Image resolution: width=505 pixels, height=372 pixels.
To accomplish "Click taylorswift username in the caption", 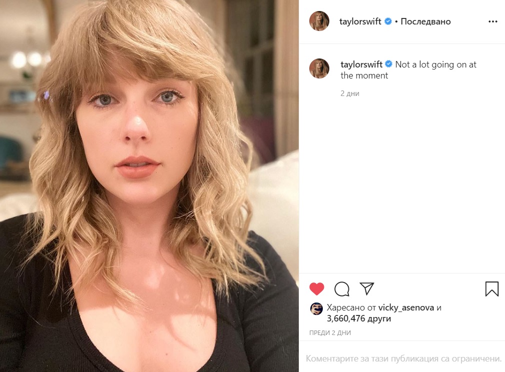I will pos(361,64).
